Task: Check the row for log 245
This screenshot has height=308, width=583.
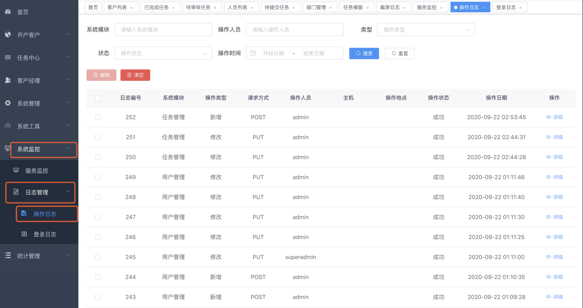Action: [x=98, y=257]
